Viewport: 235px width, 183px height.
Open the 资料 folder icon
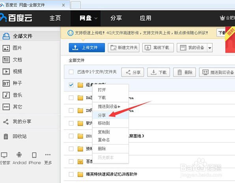pos(80,149)
